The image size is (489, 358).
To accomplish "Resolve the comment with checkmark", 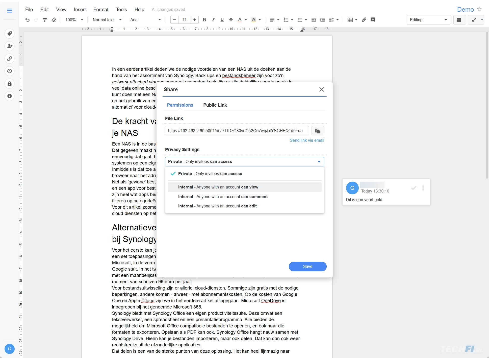I will (x=414, y=188).
